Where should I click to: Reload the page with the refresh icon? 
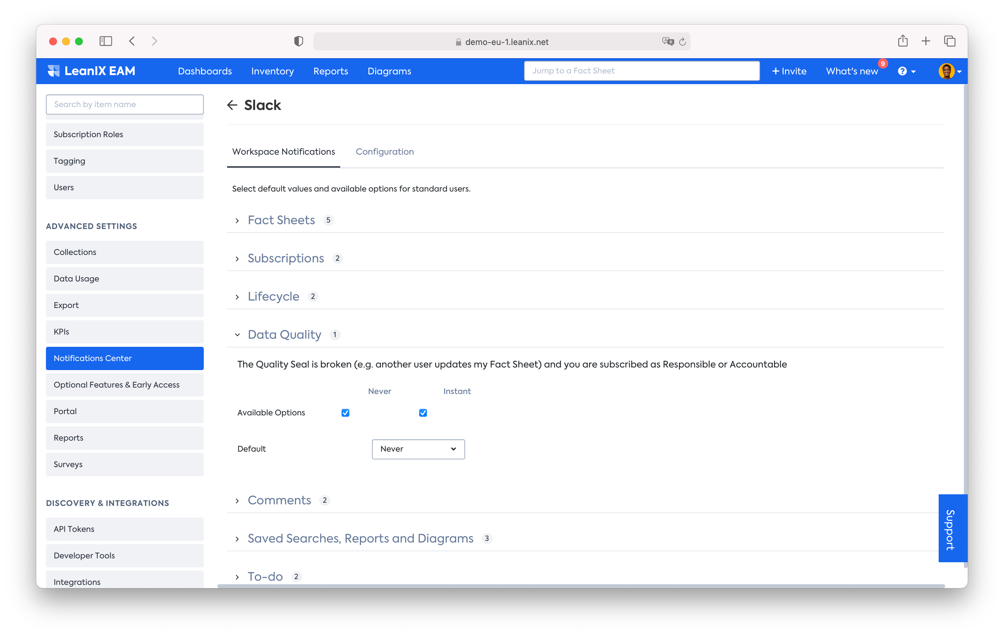click(682, 42)
